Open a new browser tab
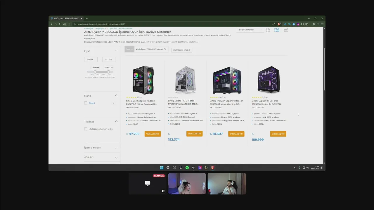 (87, 18)
